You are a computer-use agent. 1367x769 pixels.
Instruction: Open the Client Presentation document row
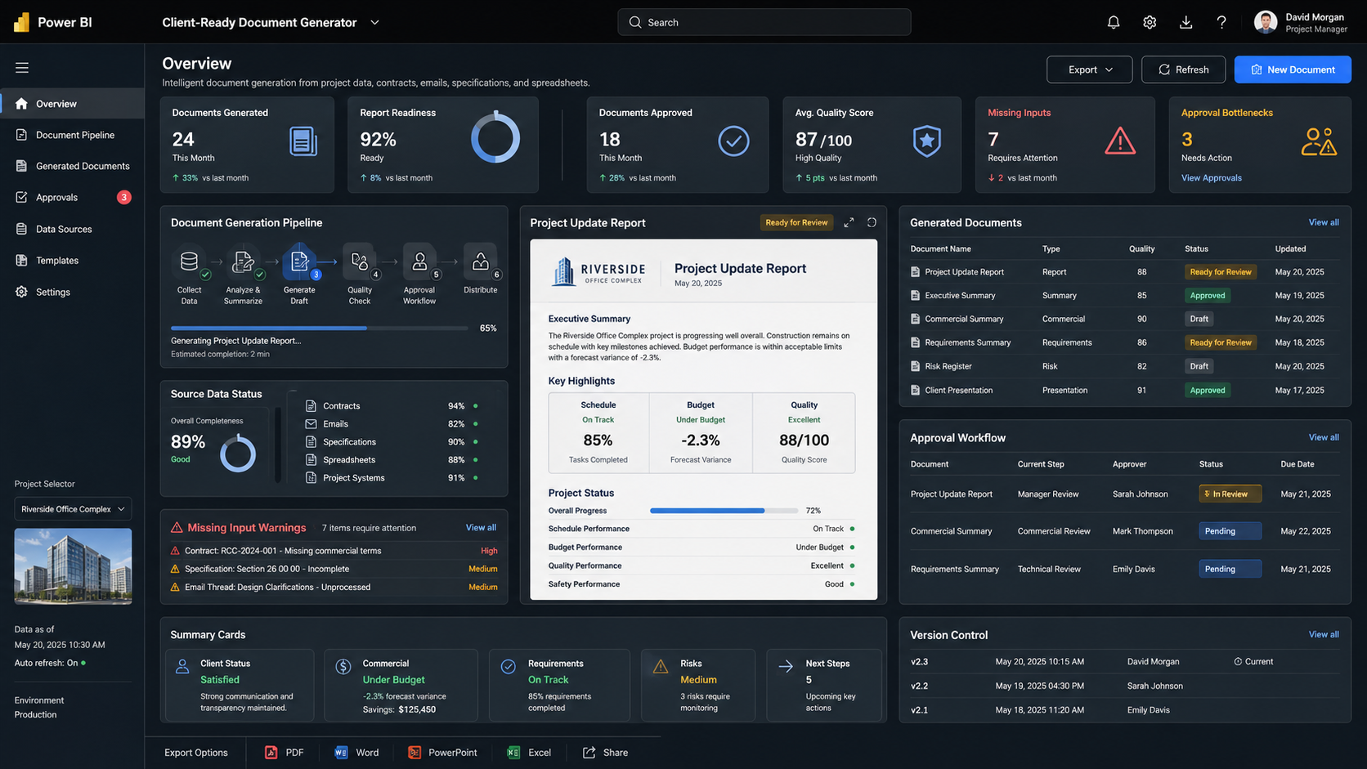(x=1124, y=390)
